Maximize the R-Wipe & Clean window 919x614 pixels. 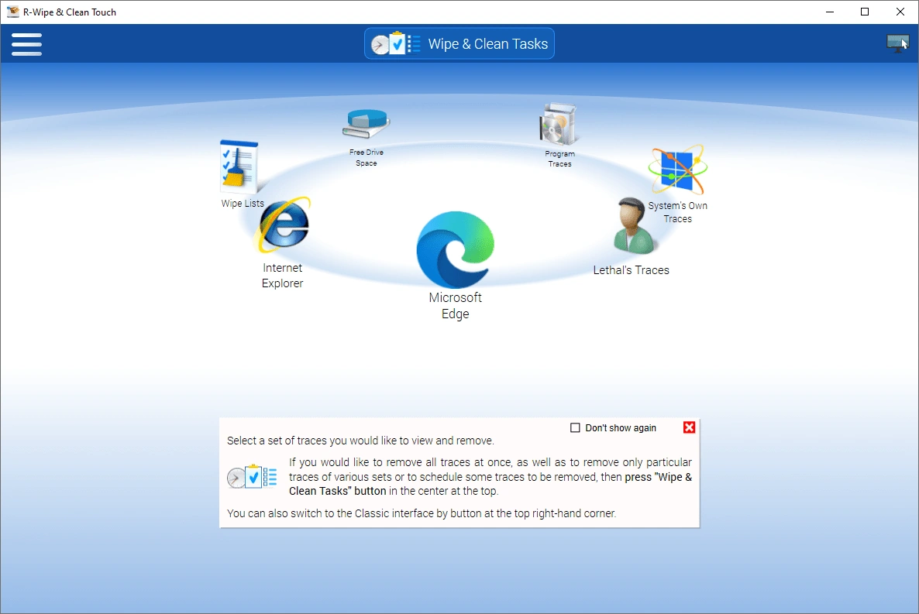coord(865,12)
